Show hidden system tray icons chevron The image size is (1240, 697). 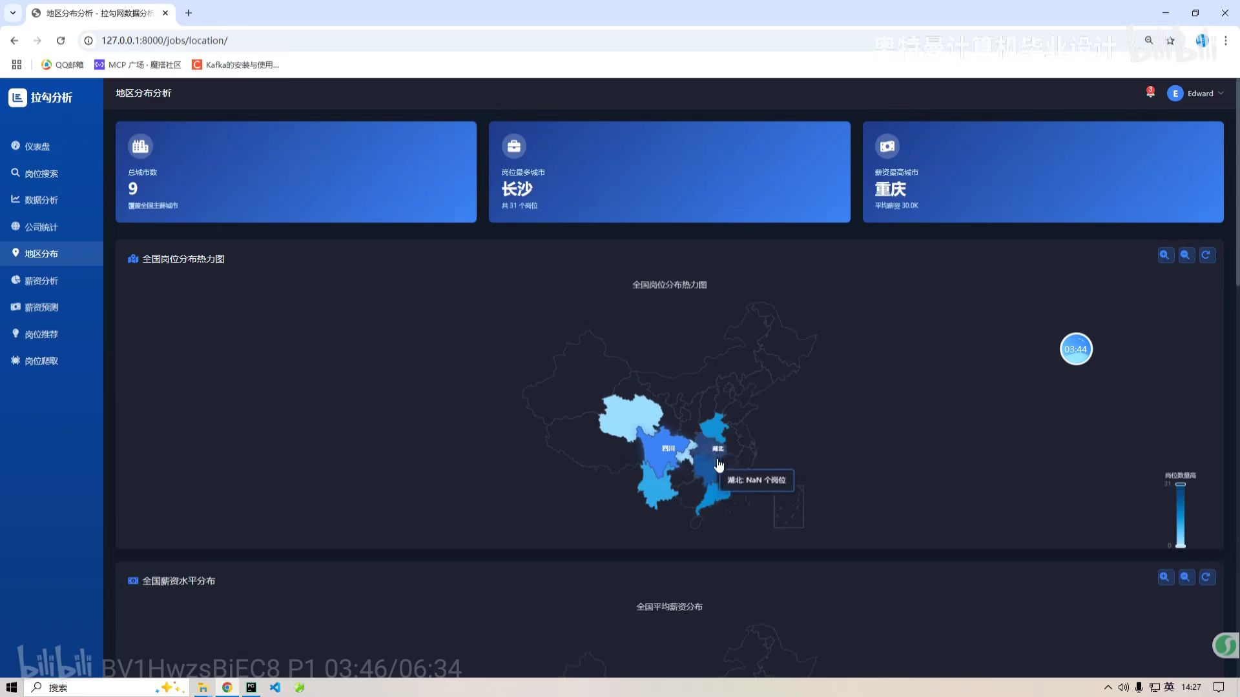pyautogui.click(x=1108, y=687)
